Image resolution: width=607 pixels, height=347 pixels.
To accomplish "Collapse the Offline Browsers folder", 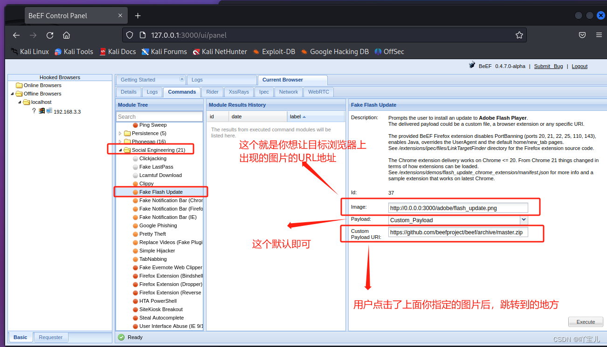I will pyautogui.click(x=13, y=94).
